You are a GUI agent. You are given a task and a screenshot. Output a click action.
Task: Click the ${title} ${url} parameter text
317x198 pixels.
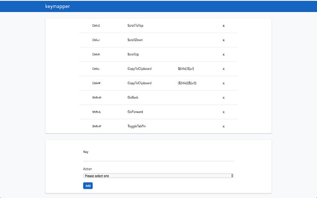[x=186, y=69]
